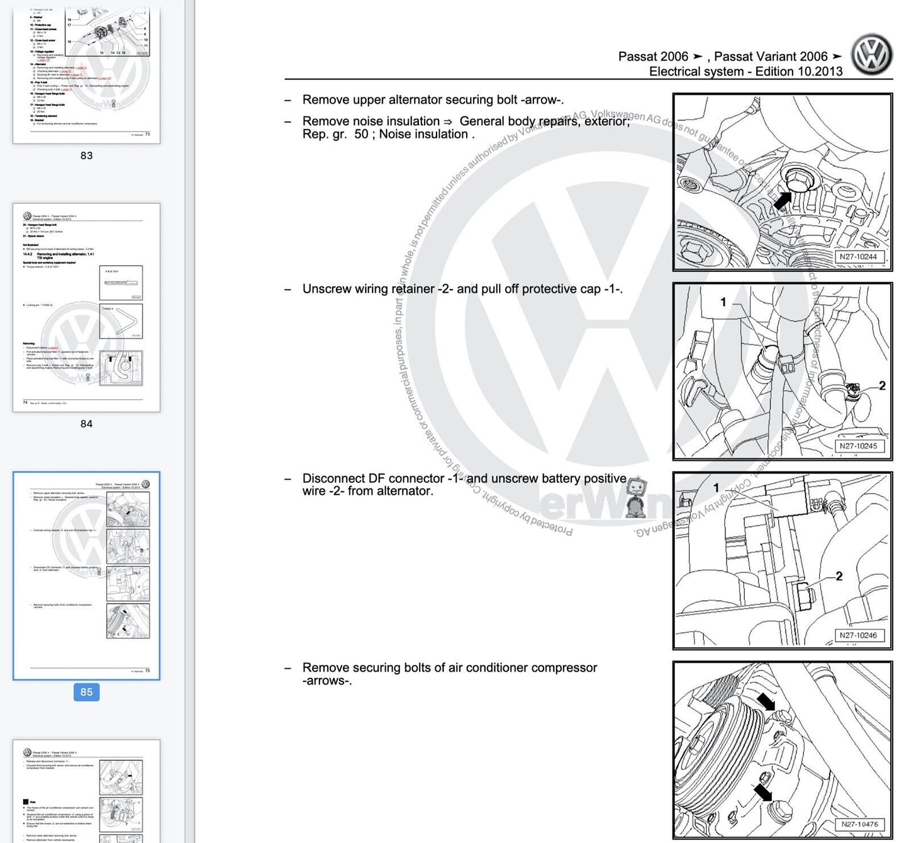
Task: Click the black arrow in diagram N27-10244
Action: point(783,200)
